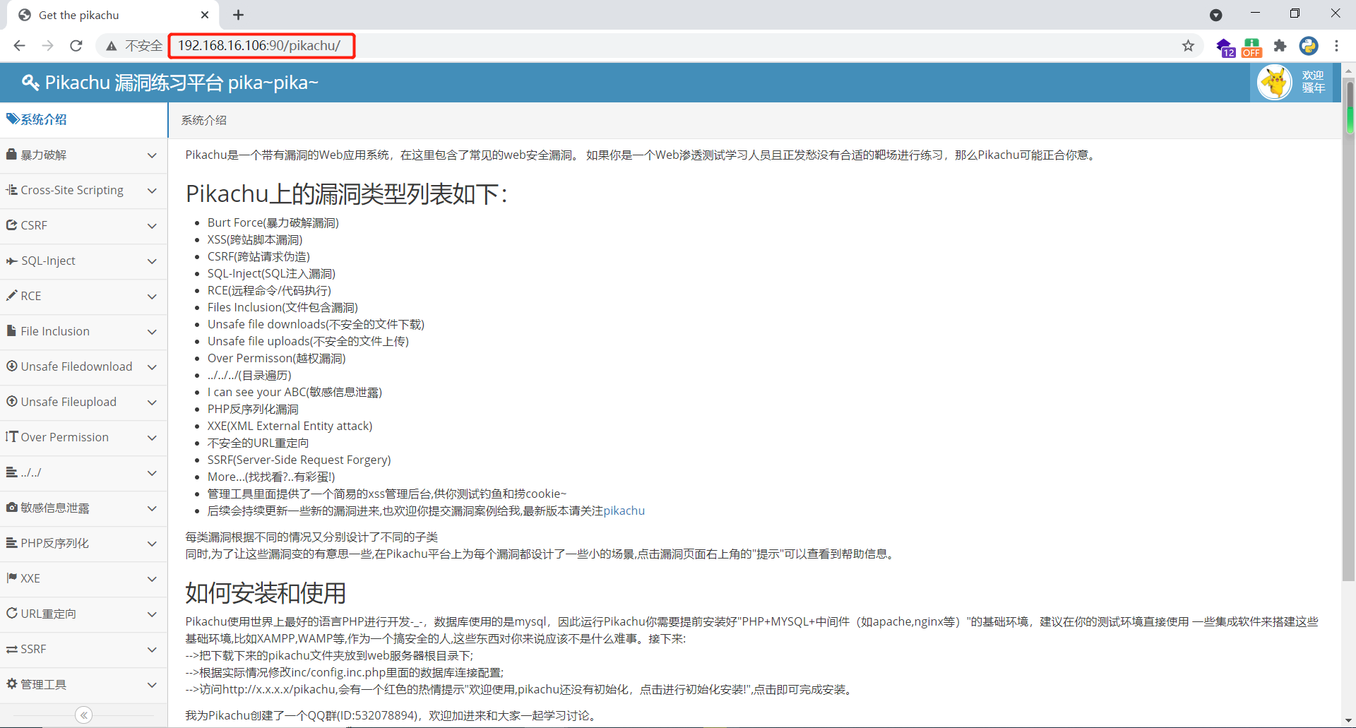This screenshot has height=728, width=1356.
Task: Open the XXE menu item
Action: (x=83, y=579)
